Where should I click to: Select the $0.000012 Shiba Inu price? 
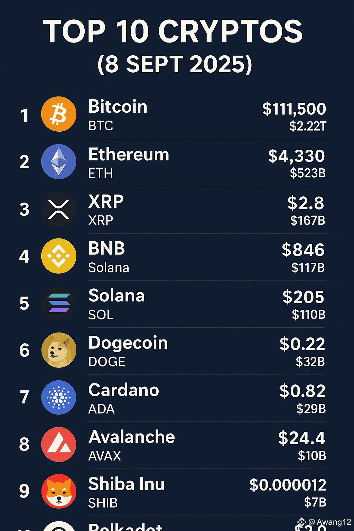tap(288, 485)
